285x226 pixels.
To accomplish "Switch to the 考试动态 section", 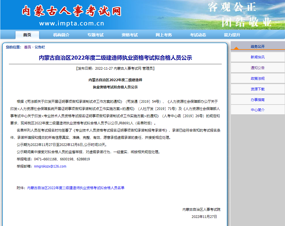I will (x=198, y=35).
